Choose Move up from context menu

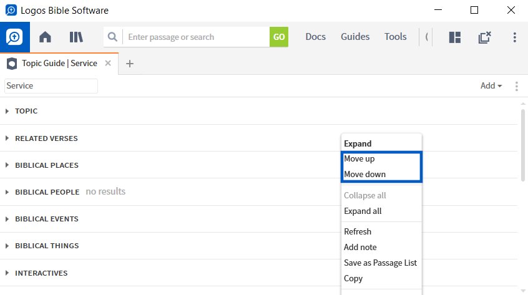click(x=359, y=159)
